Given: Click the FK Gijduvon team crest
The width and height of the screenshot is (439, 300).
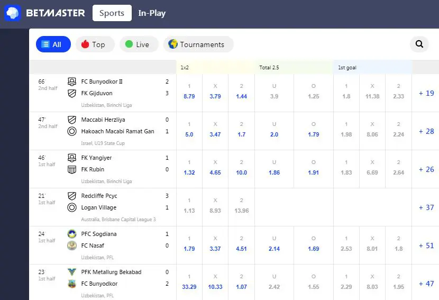Looking at the screenshot, I should pos(72,93).
